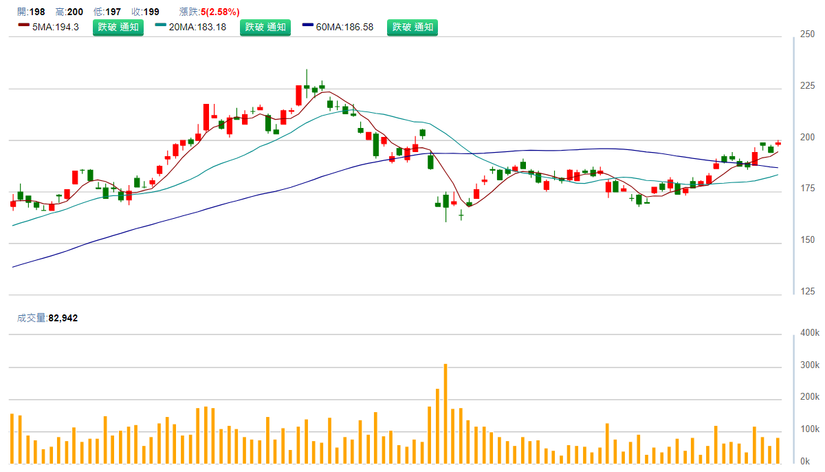Click the 成交量 82,942 volume label
Viewport: 825px width, 472px height.
click(x=47, y=318)
